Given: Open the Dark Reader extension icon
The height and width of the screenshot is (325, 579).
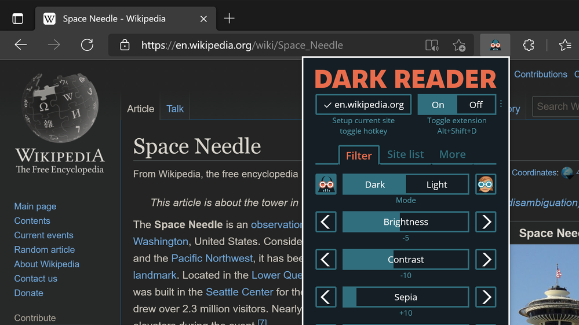Looking at the screenshot, I should pos(495,45).
